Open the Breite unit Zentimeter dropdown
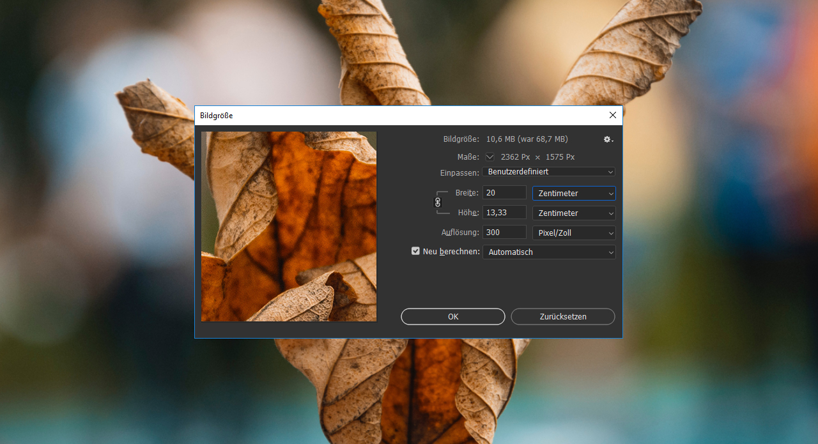The width and height of the screenshot is (818, 444). 573,194
